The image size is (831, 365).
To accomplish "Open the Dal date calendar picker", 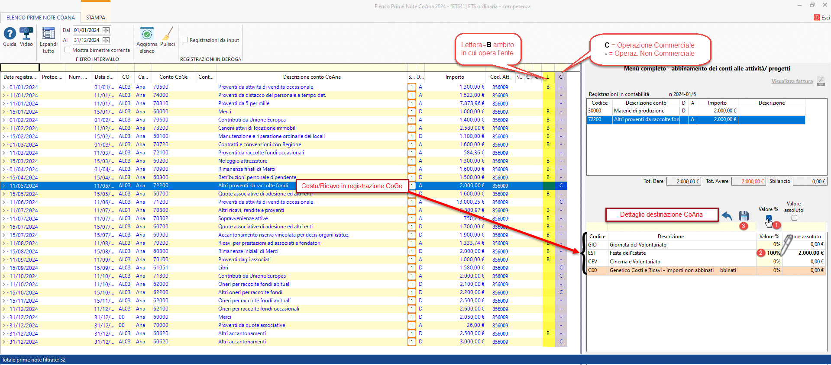I will (x=106, y=30).
